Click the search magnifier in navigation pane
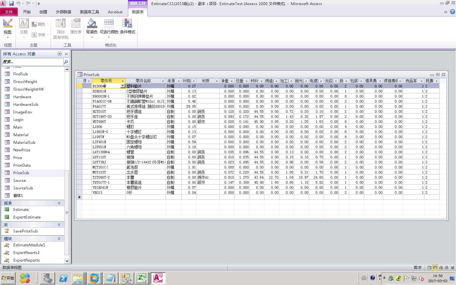This screenshot has height=285, width=456. (66, 62)
